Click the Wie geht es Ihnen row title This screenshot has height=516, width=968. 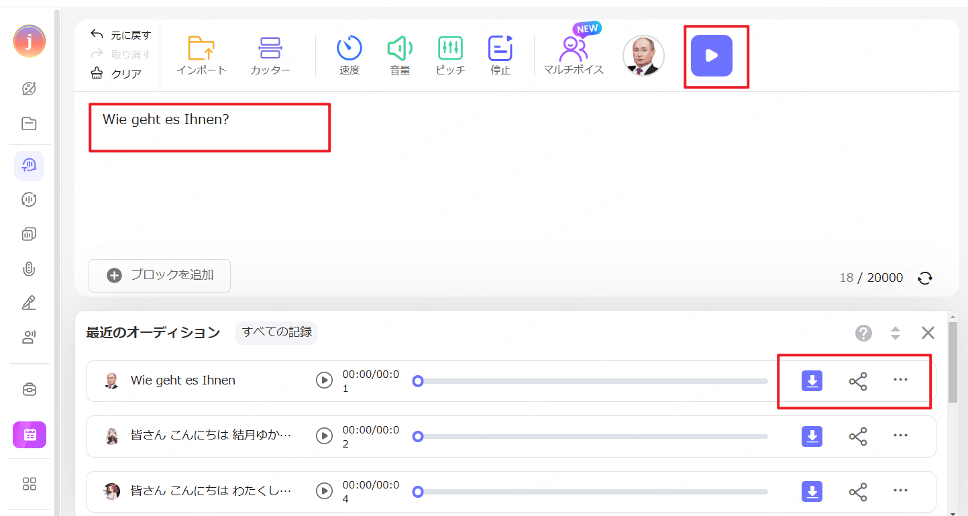coord(182,380)
